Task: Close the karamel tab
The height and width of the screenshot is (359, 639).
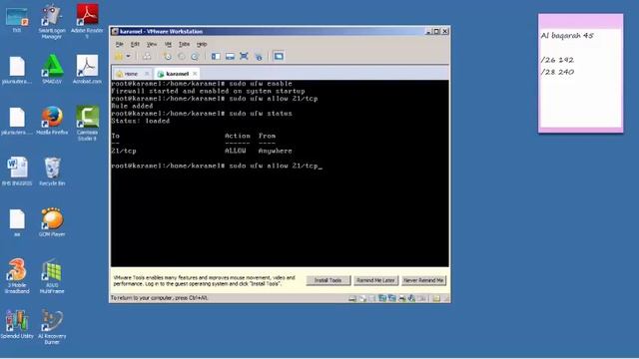Action: [196, 73]
